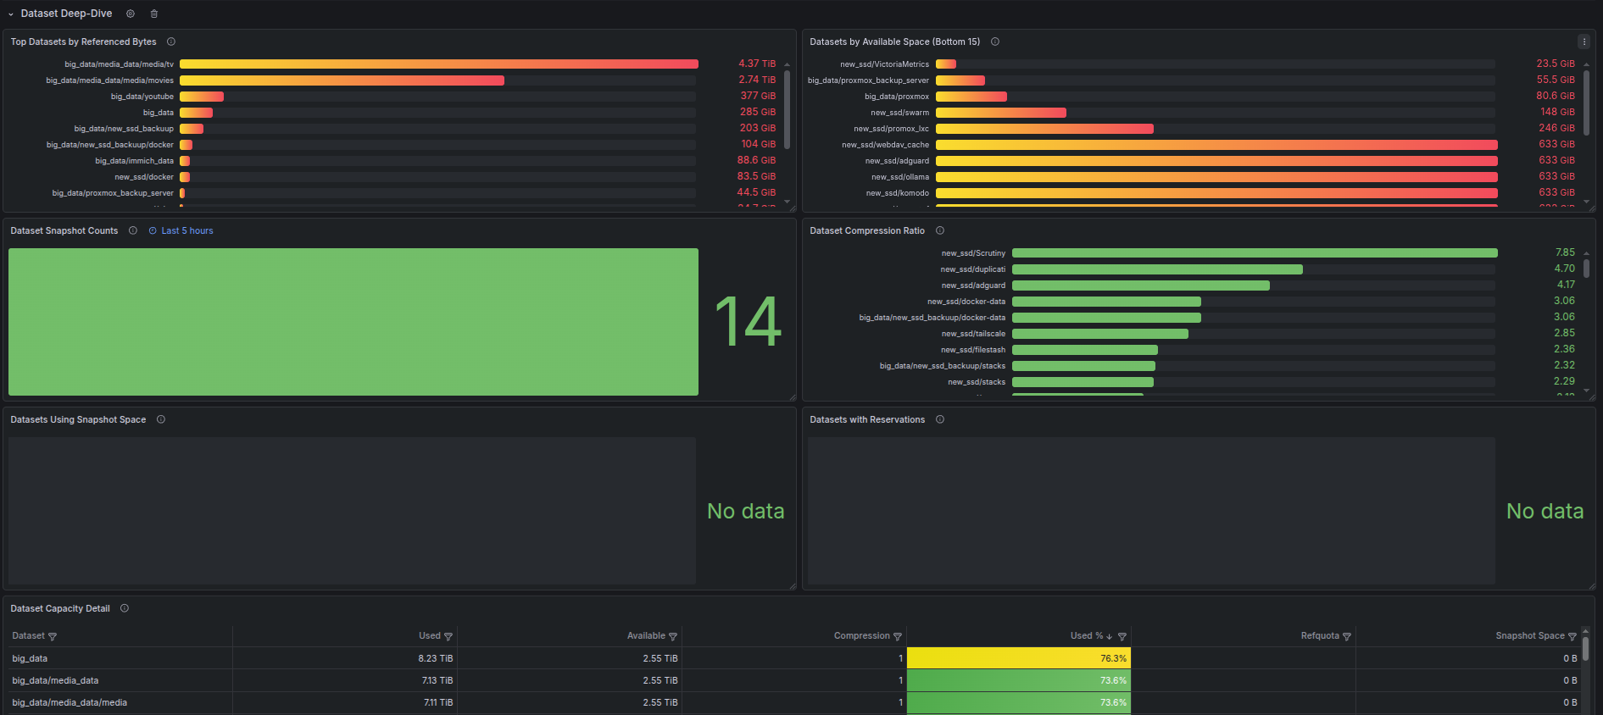Click Top Datasets panel vertical scrollbar

788,110
